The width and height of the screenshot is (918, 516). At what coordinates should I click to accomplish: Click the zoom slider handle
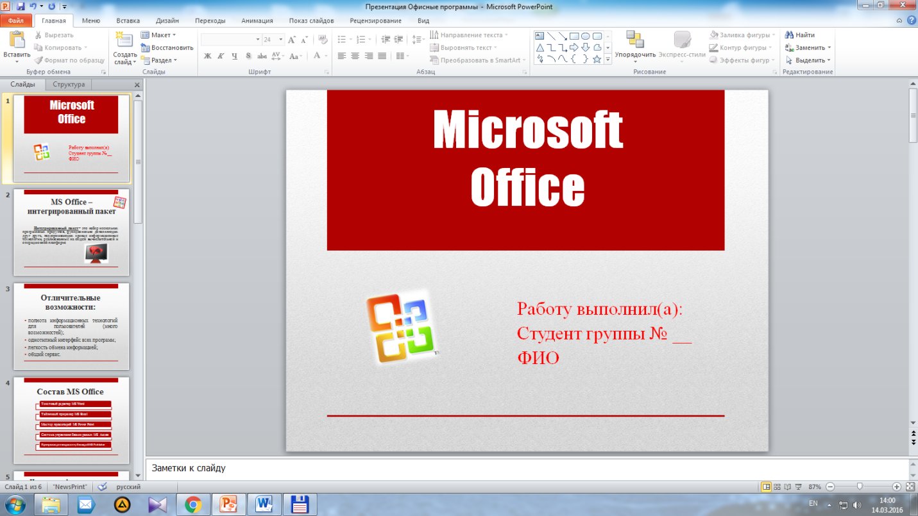(860, 487)
